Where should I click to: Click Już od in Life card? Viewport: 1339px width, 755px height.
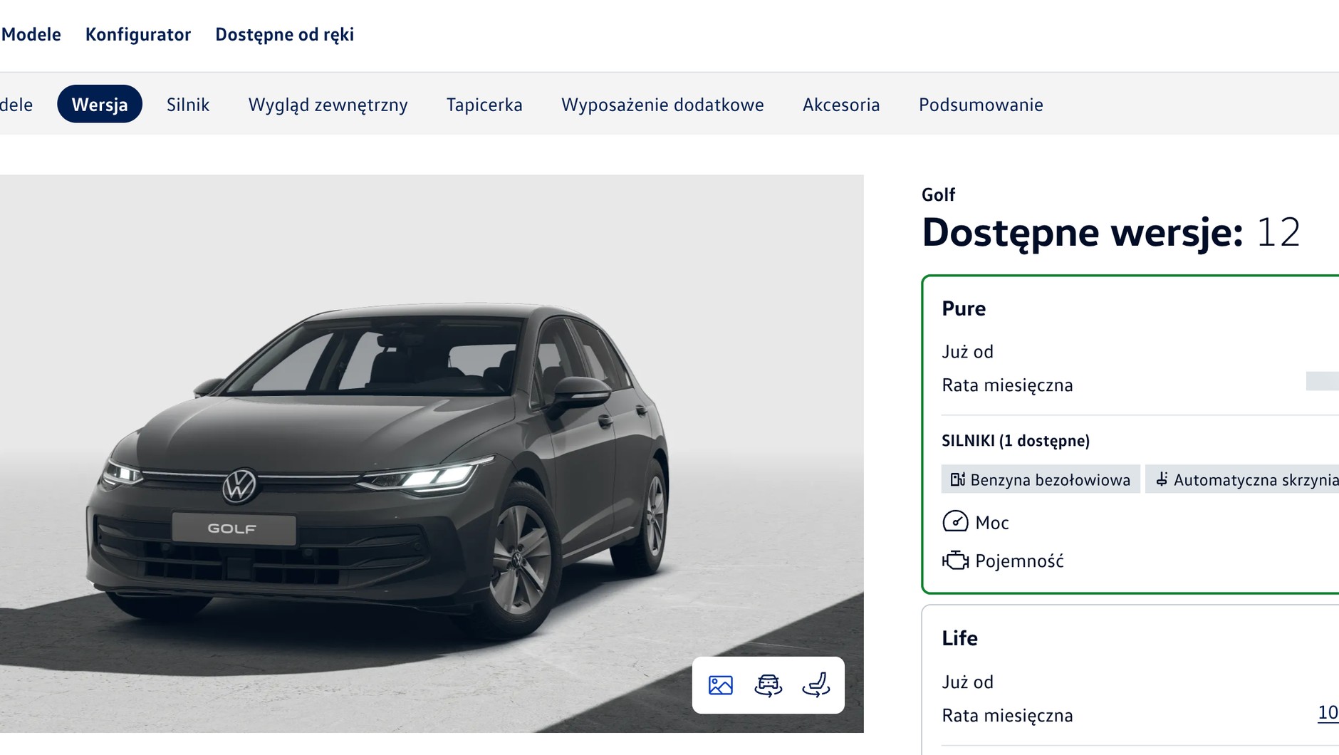(967, 682)
